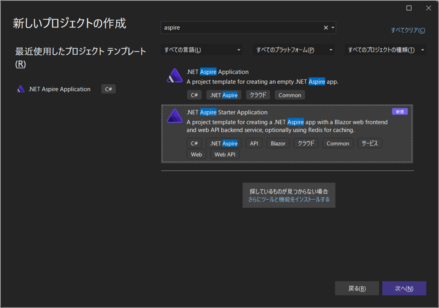Screen dimensions: 439x308
Task: Click the C# tag under .NET Aspire Application
Action: tap(194, 95)
